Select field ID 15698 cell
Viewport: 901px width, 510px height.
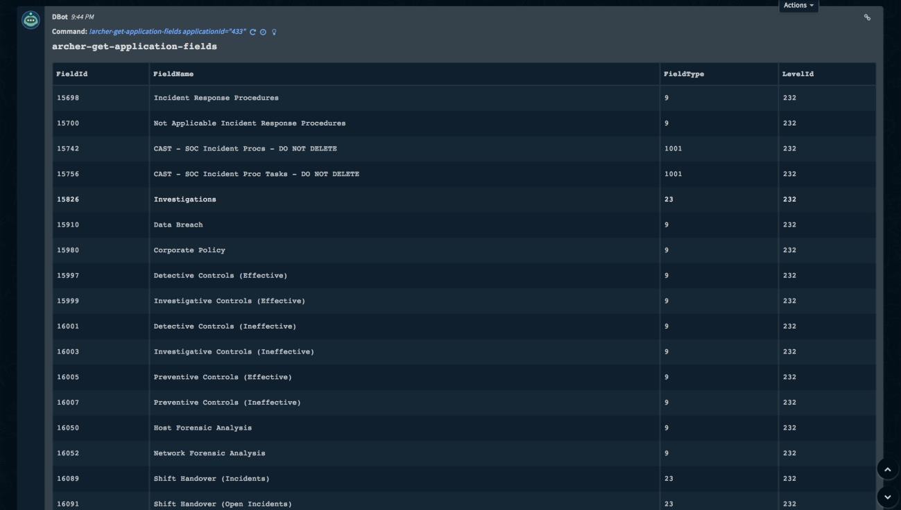pos(101,98)
